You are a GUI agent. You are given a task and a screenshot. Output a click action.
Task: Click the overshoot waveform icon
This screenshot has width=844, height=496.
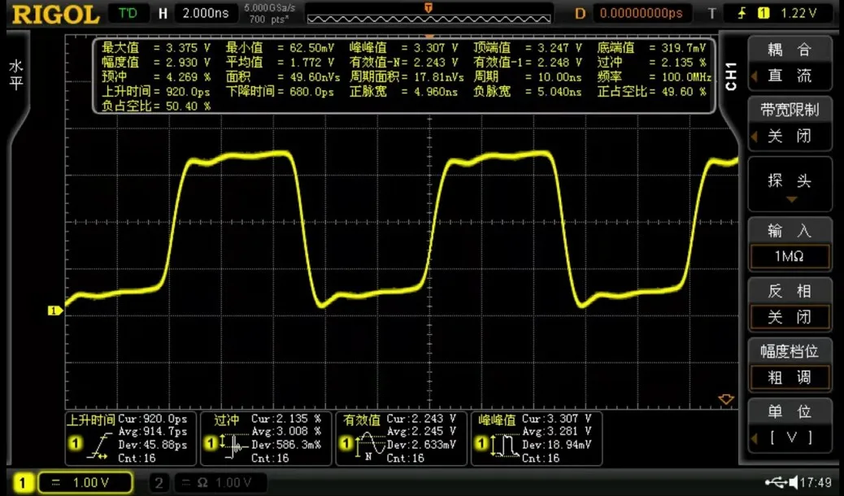point(235,446)
